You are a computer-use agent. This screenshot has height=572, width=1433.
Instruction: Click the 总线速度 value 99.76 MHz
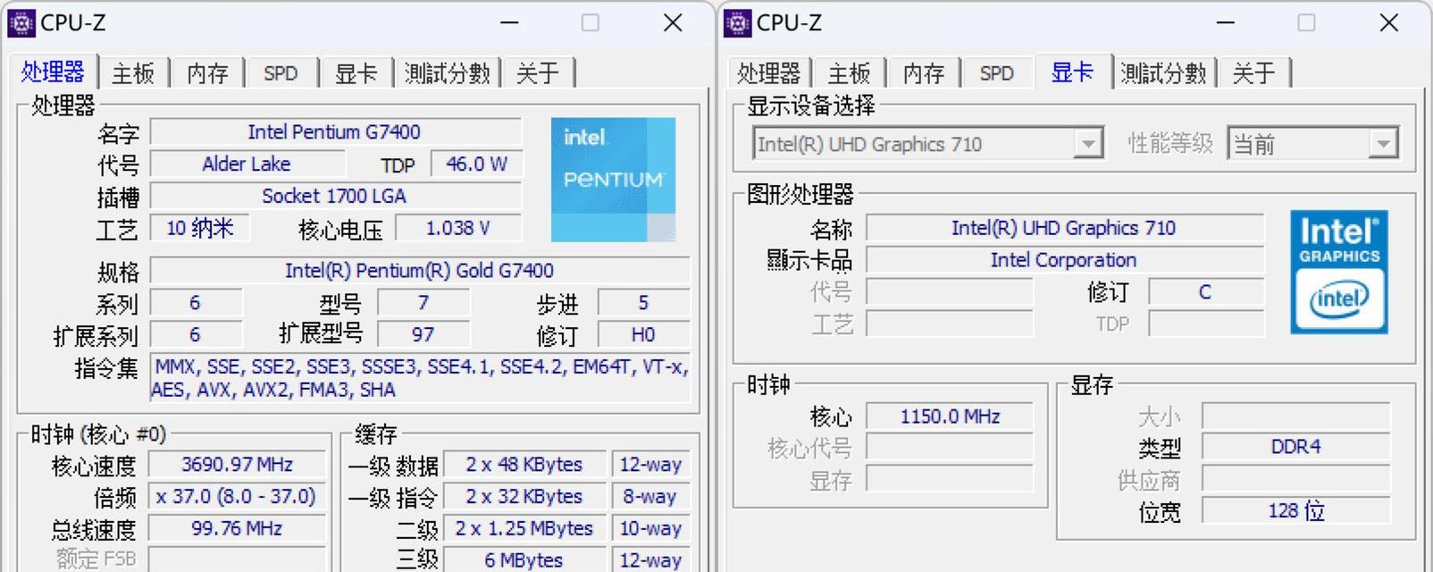(237, 529)
